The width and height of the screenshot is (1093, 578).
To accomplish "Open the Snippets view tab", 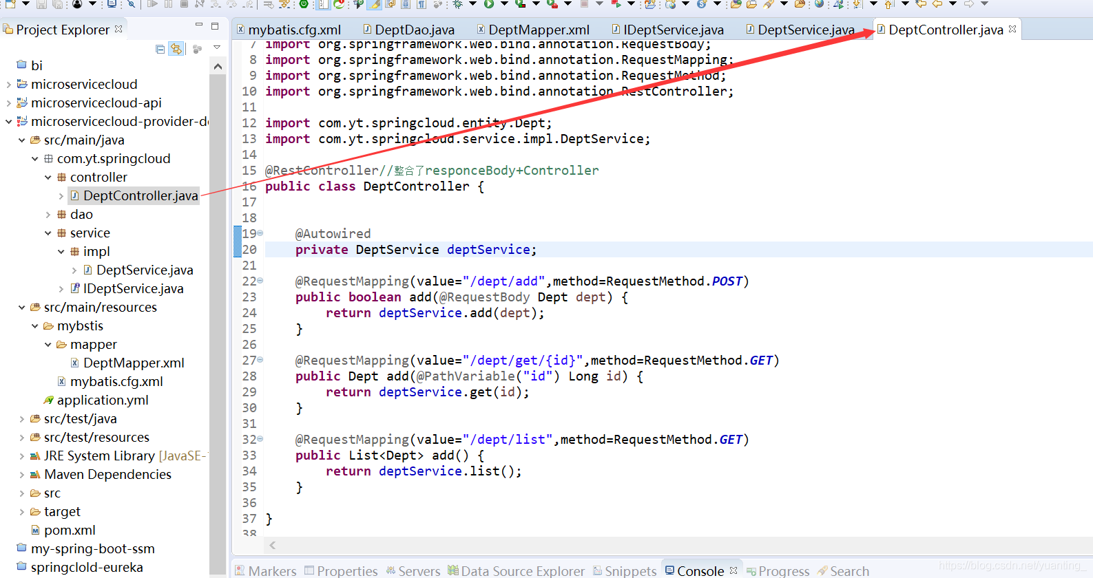I will 625,570.
